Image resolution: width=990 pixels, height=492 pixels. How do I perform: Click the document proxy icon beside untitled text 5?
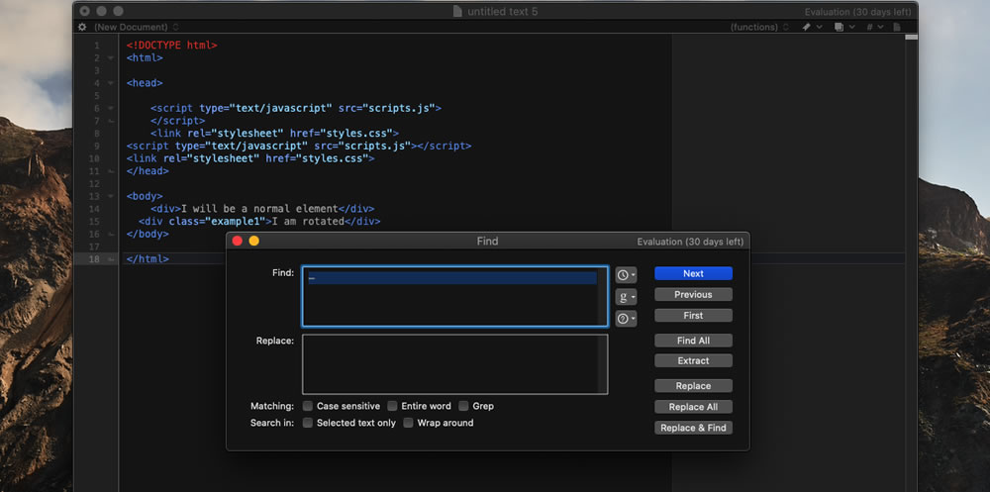click(x=457, y=11)
